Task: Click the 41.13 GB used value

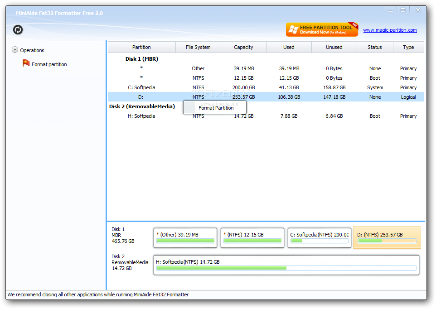Action: [289, 87]
